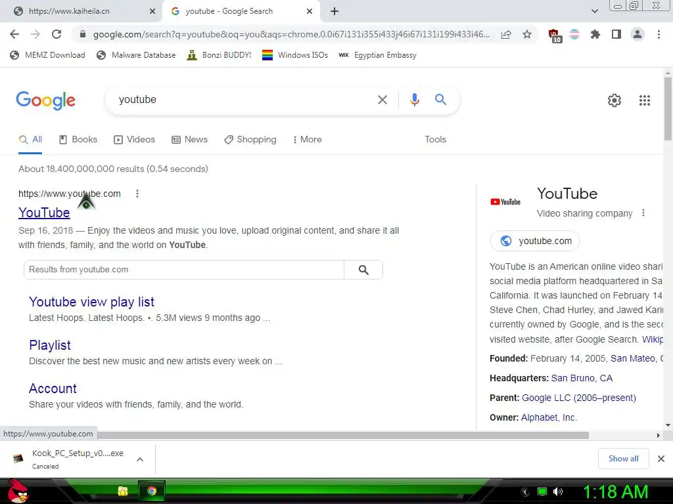Toggle the Chrome side panel icon

616,34
